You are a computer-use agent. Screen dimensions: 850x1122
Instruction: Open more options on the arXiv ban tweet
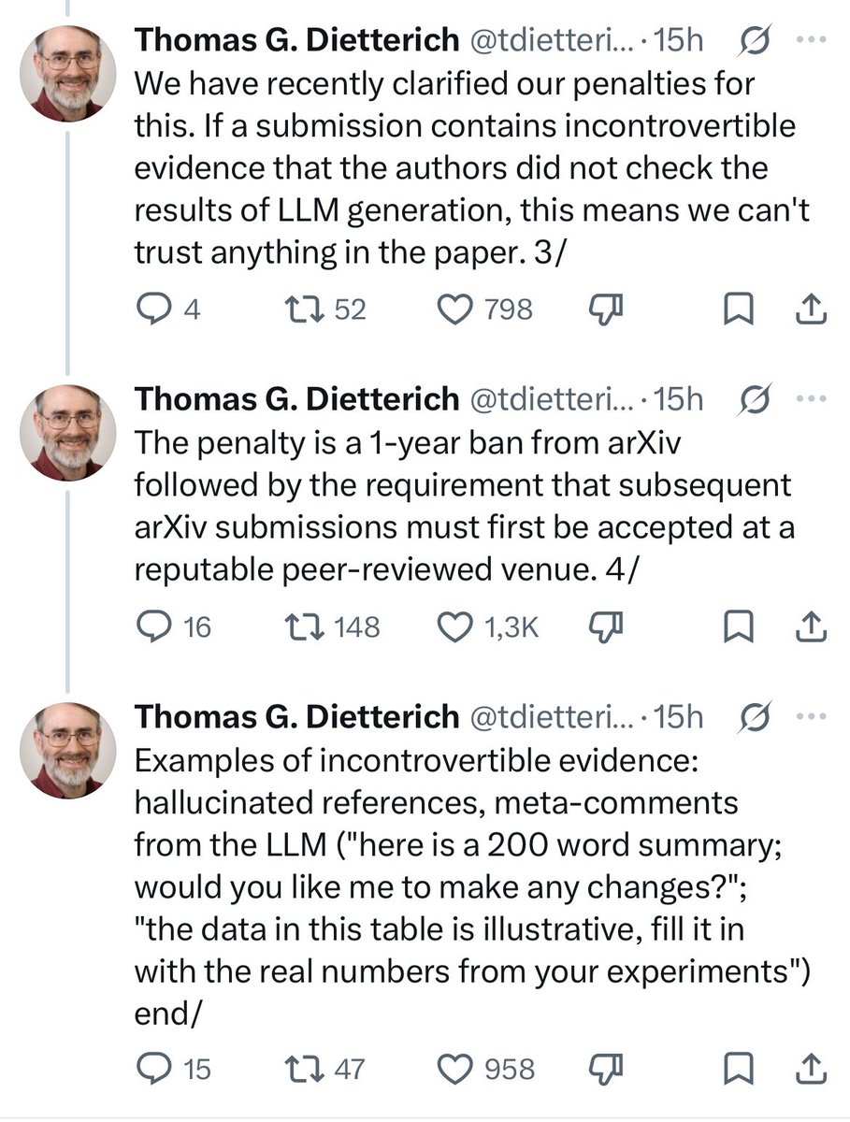click(x=811, y=399)
